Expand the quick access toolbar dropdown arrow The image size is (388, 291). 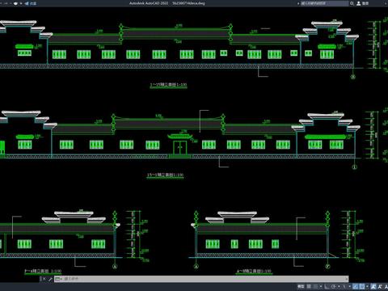21,3
